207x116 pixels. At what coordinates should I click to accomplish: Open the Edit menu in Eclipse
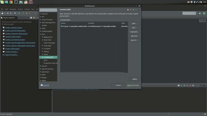click(6, 9)
